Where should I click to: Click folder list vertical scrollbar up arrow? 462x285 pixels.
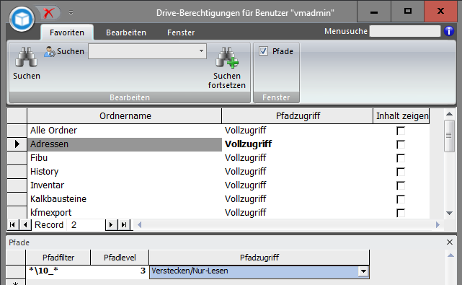coord(449,114)
